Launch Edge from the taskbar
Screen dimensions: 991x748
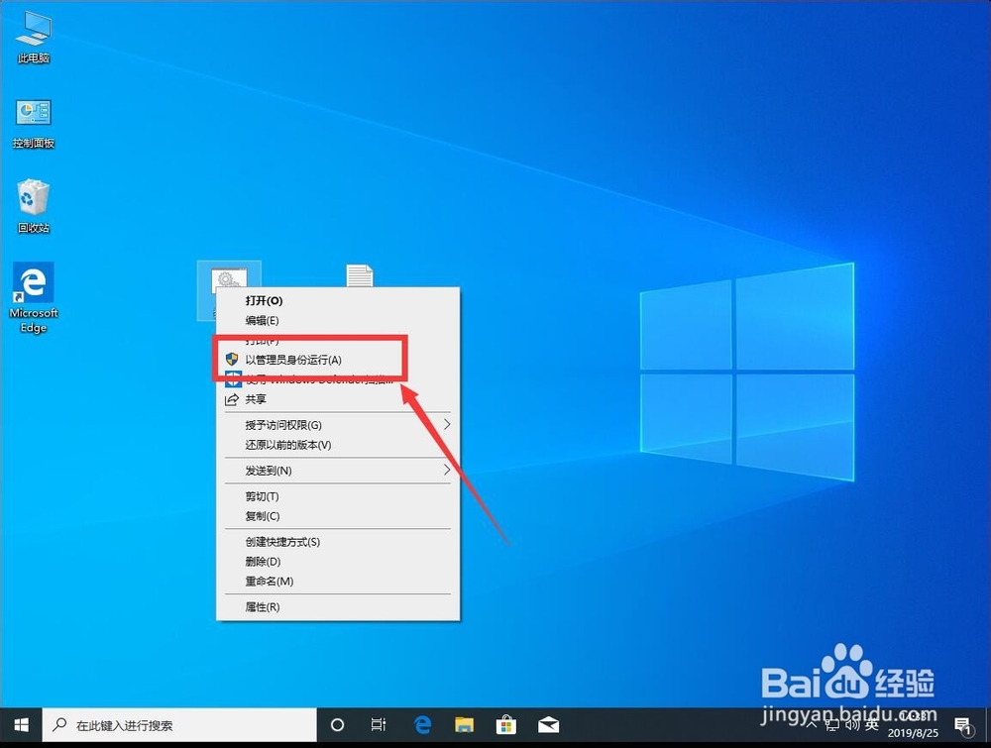coord(422,725)
